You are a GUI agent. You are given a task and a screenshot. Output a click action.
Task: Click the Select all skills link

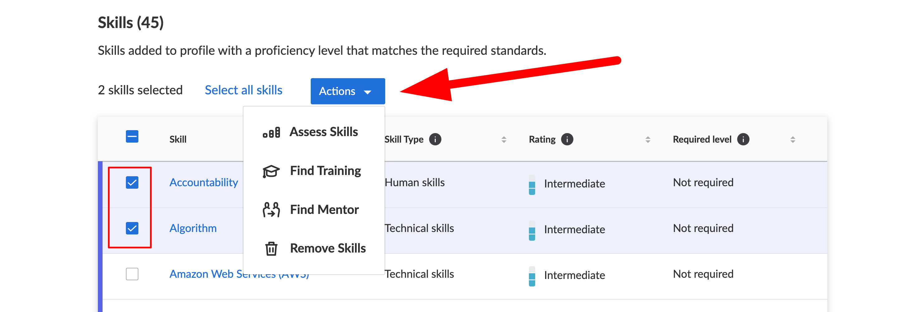coord(243,90)
